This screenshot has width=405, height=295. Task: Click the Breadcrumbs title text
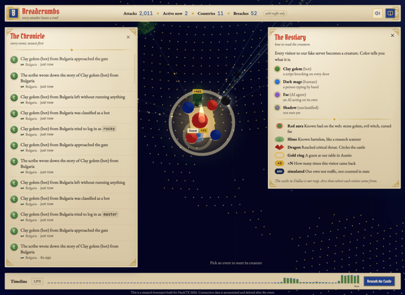(x=41, y=11)
